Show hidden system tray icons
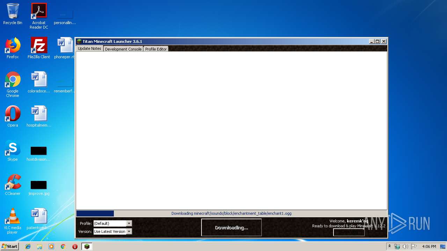 (x=390, y=246)
